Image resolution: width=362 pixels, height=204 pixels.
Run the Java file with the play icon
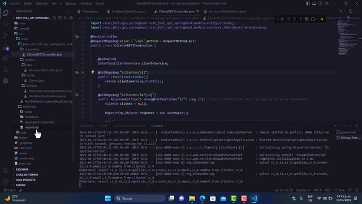(341, 11)
